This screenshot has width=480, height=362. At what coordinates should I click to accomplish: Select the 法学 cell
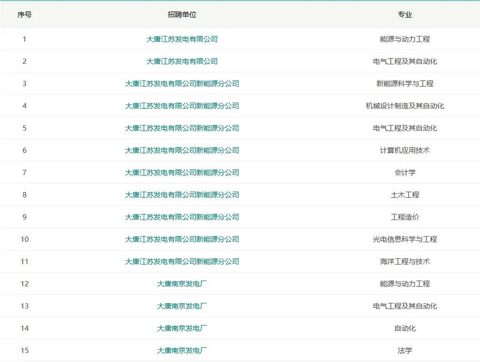[x=405, y=350]
